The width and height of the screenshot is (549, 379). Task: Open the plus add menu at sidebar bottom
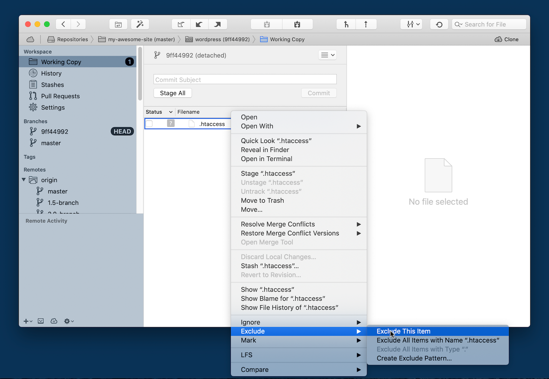point(27,321)
